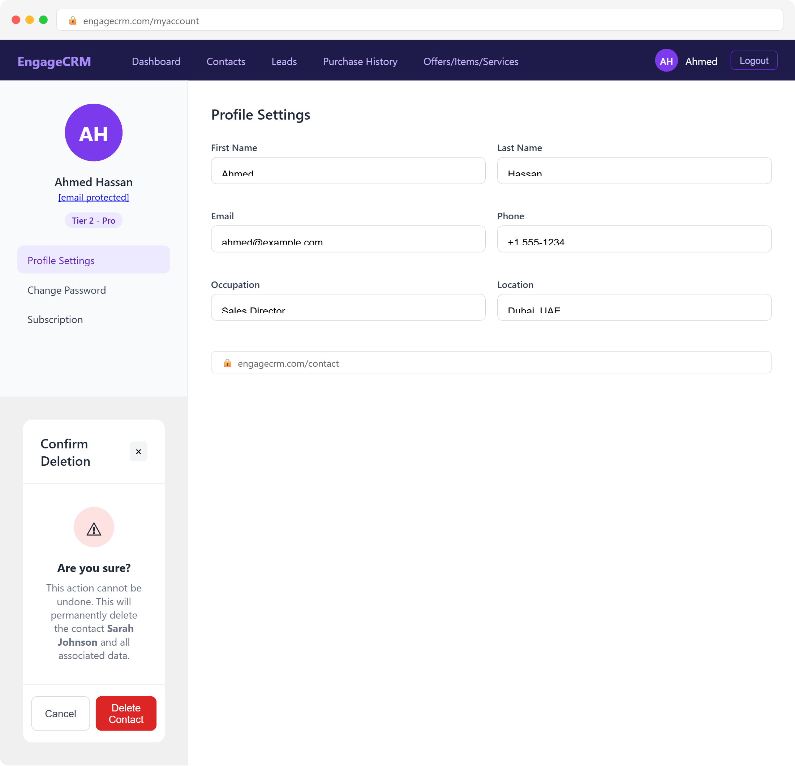Screen dimensions: 795x766
Task: Open Offers/Items/Services in the navbar
Action: click(x=470, y=61)
